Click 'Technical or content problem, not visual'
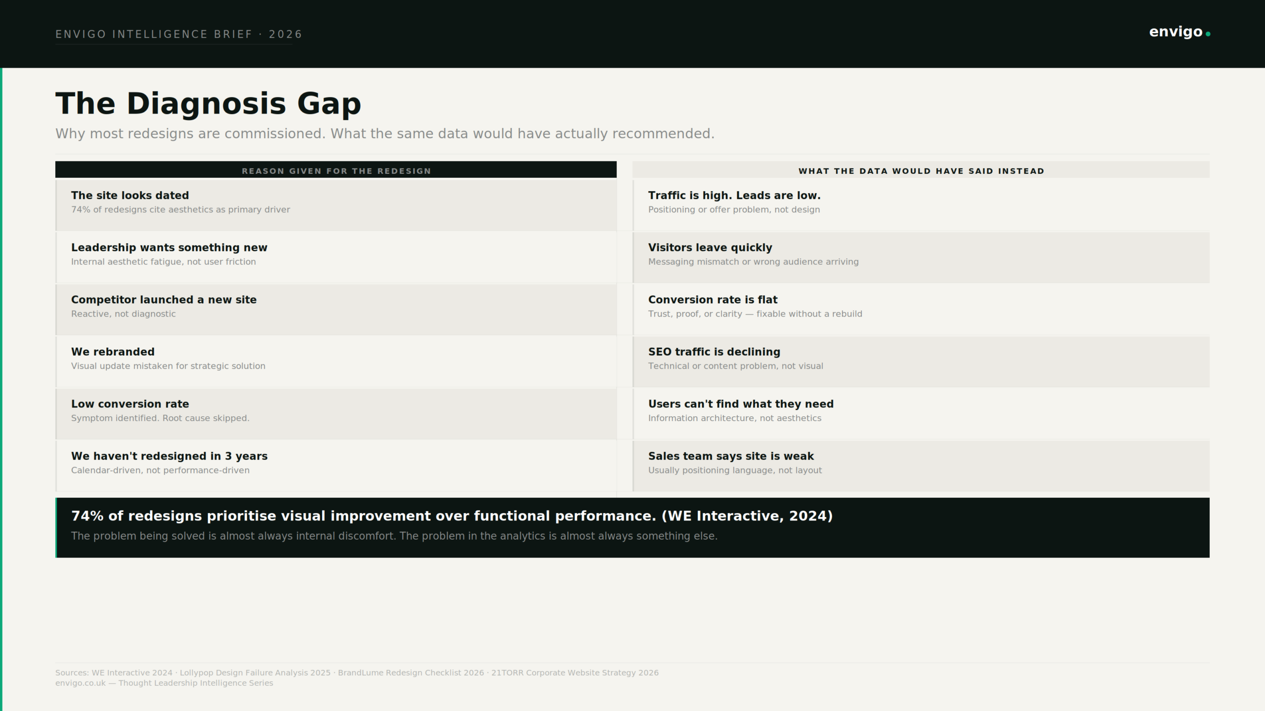The width and height of the screenshot is (1265, 711). pyautogui.click(x=736, y=366)
